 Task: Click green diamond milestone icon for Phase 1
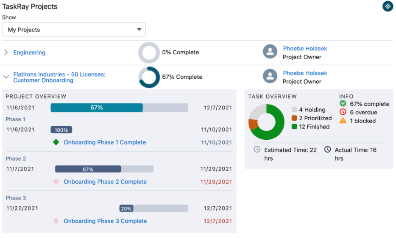pyautogui.click(x=56, y=142)
